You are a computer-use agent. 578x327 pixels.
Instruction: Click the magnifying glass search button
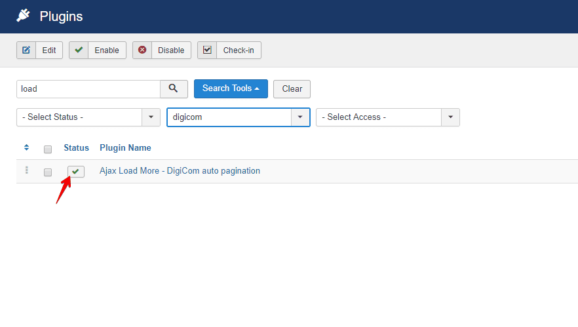tap(174, 89)
